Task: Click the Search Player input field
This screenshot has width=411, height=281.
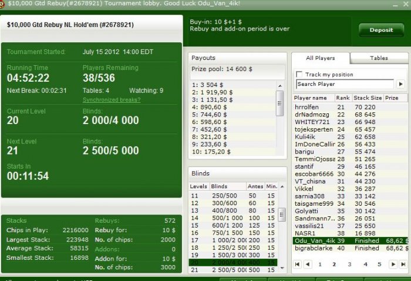Action: pos(345,84)
